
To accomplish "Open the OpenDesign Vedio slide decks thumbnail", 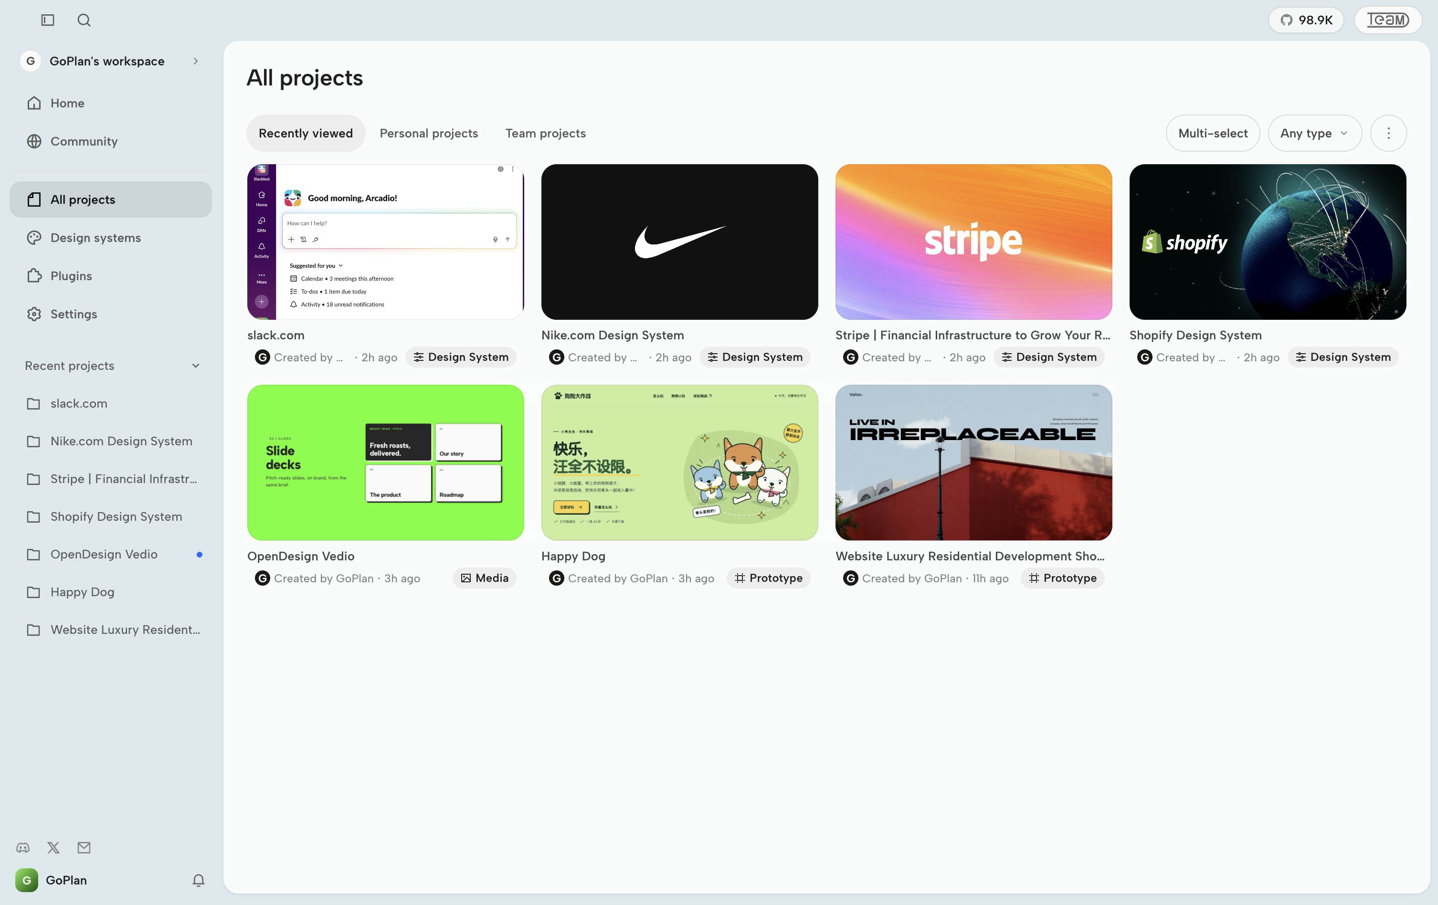I will tap(386, 463).
